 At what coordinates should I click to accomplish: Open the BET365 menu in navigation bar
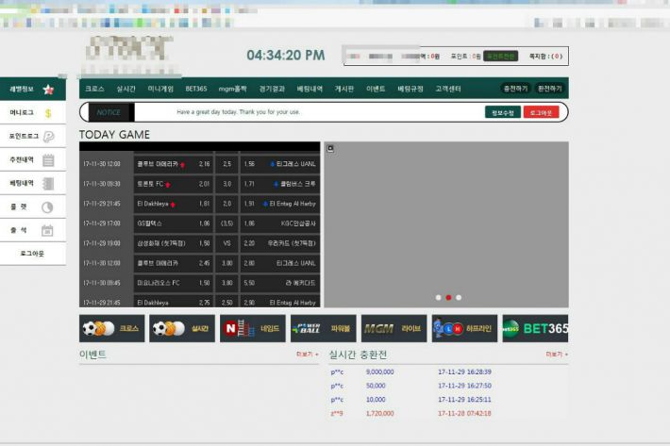pos(196,89)
